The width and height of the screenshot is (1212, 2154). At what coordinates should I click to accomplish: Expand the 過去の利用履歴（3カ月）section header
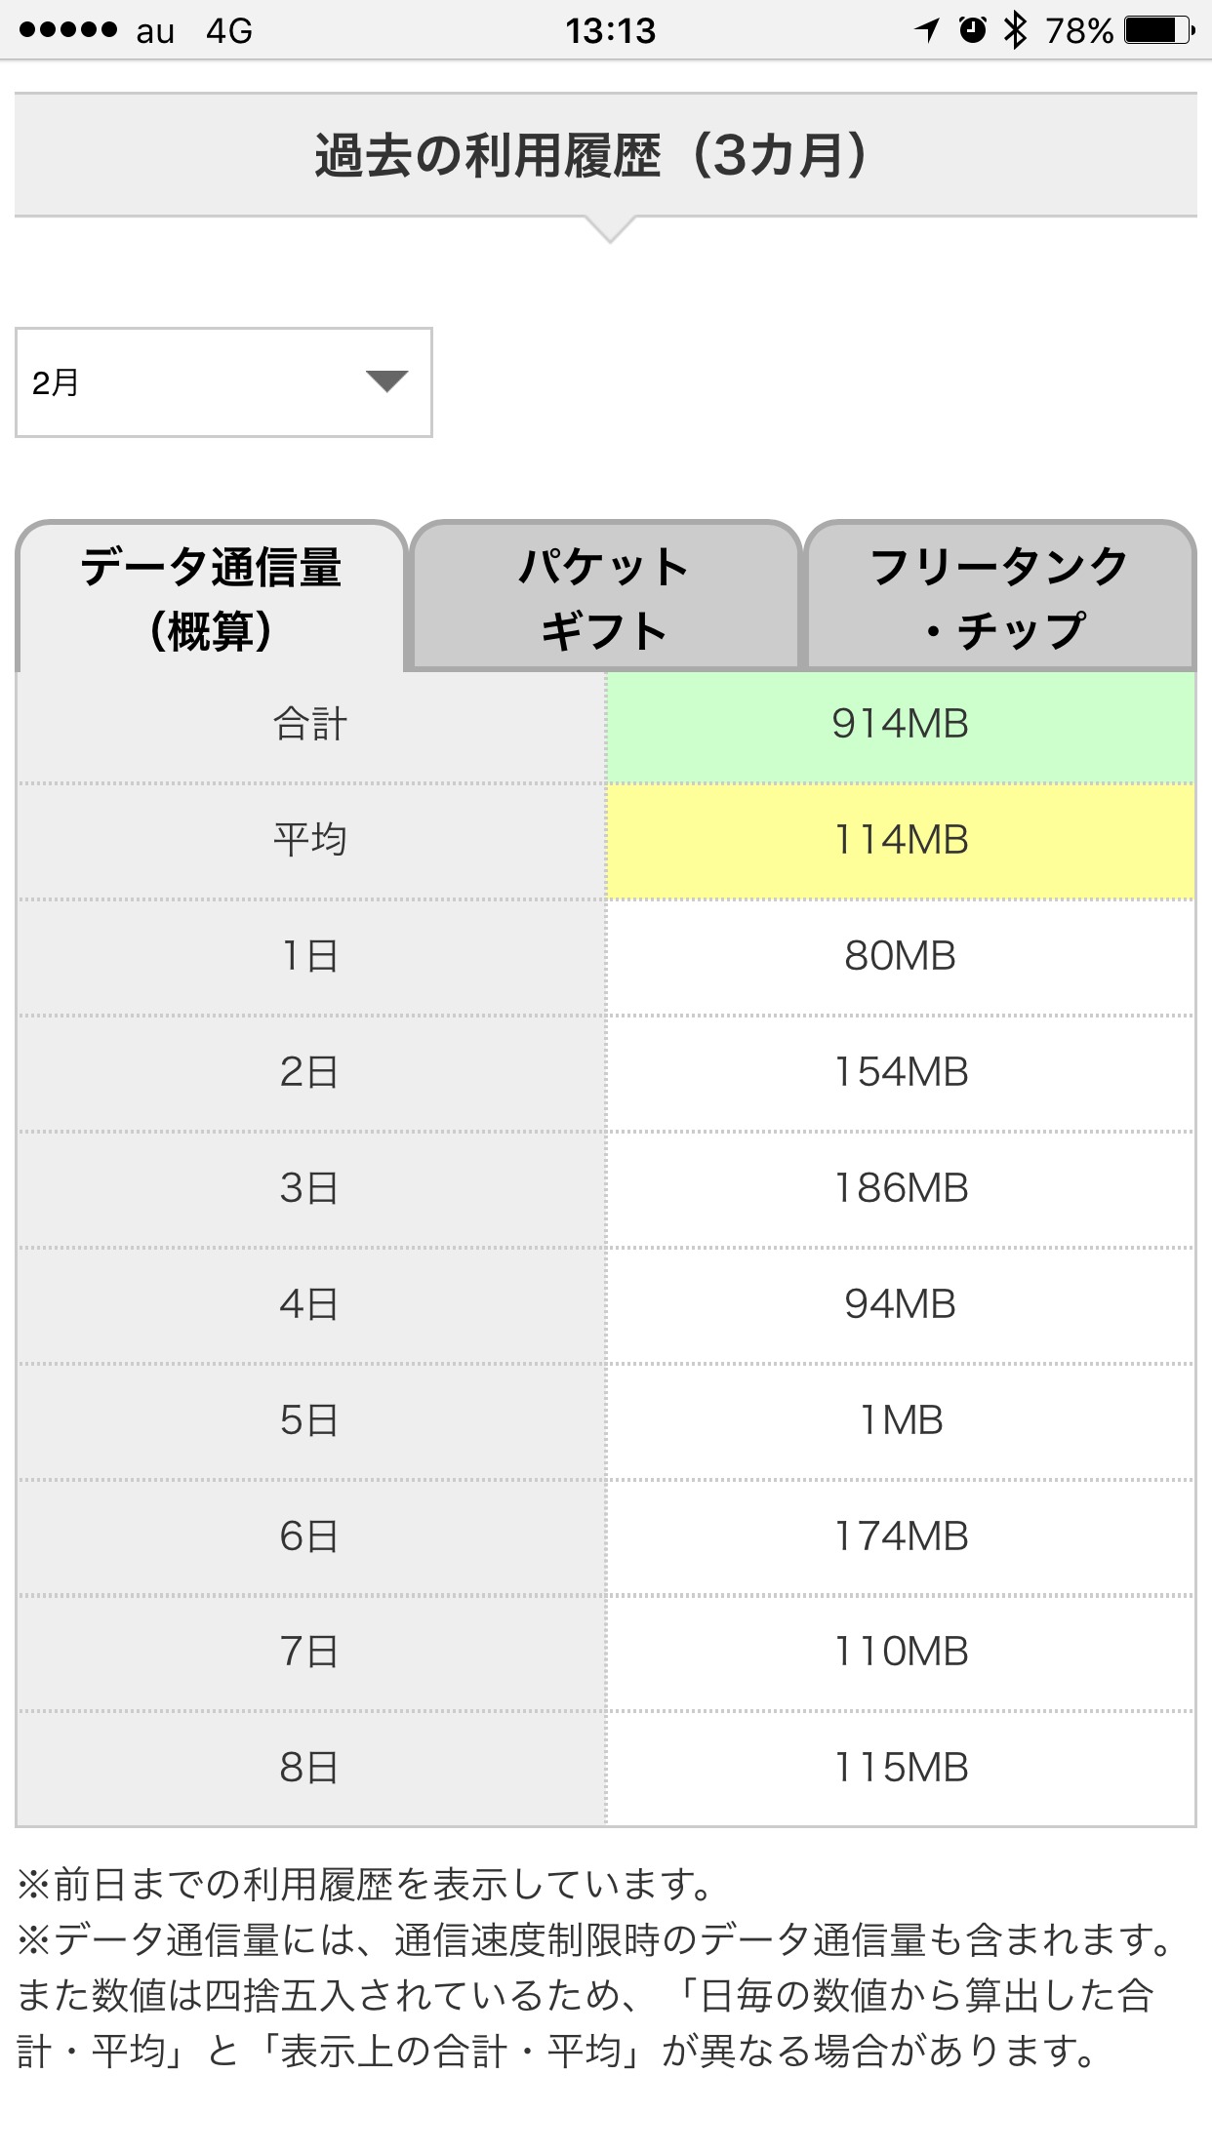pos(605,155)
